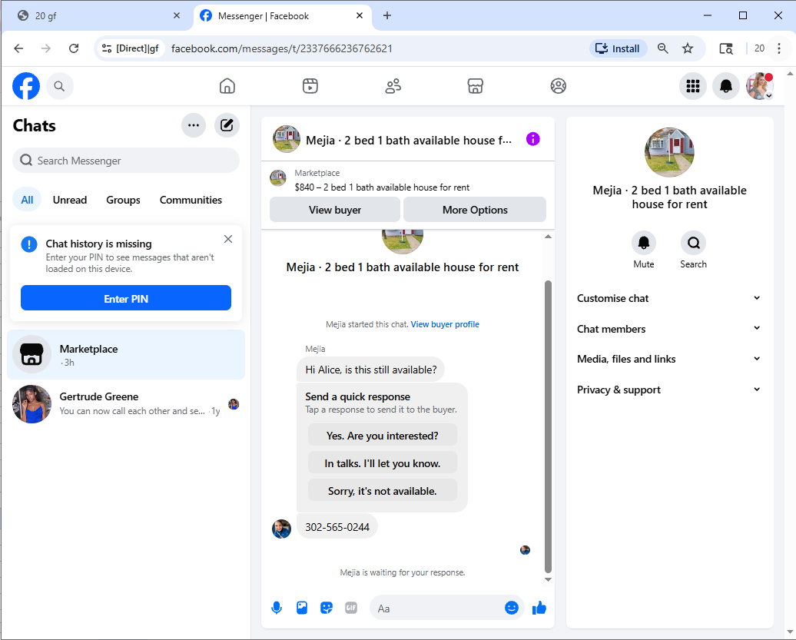Open conversation information purple icon
This screenshot has width=796, height=640.
point(532,139)
